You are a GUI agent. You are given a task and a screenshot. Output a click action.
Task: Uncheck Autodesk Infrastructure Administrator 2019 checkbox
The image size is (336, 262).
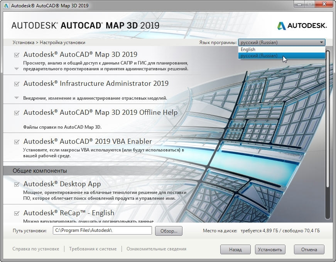[x=17, y=84]
